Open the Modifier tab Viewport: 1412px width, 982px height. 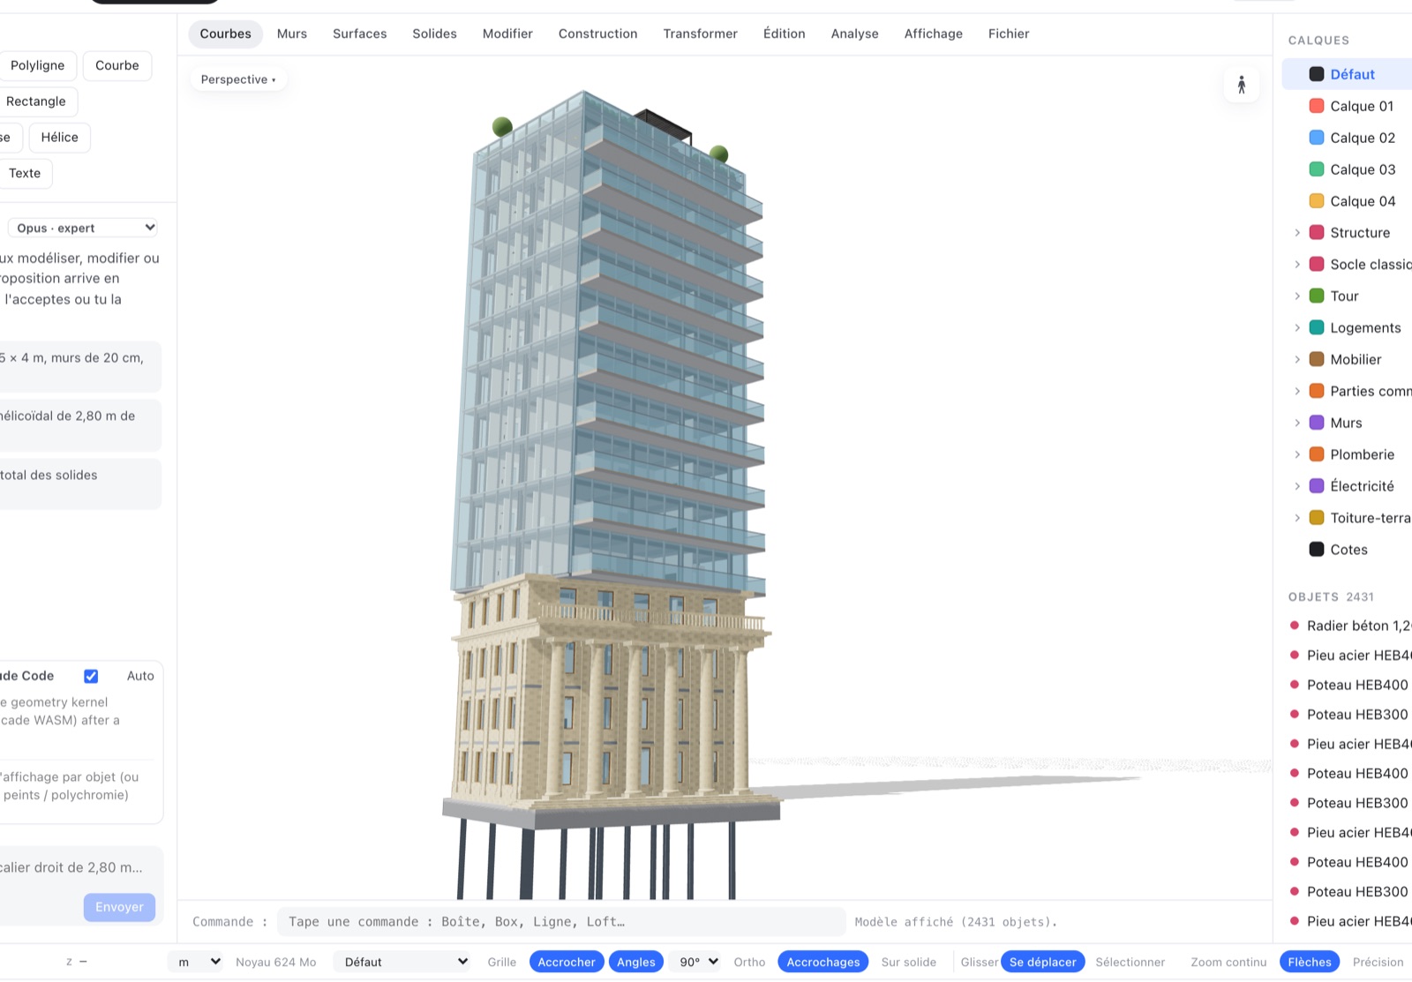tap(507, 34)
